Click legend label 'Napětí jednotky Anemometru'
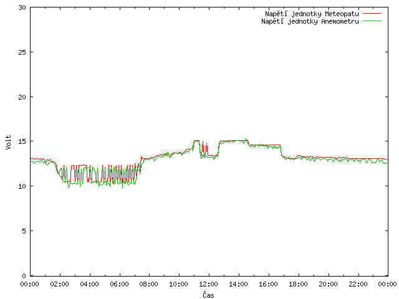Viewport: 399px width, 299px height. point(310,21)
